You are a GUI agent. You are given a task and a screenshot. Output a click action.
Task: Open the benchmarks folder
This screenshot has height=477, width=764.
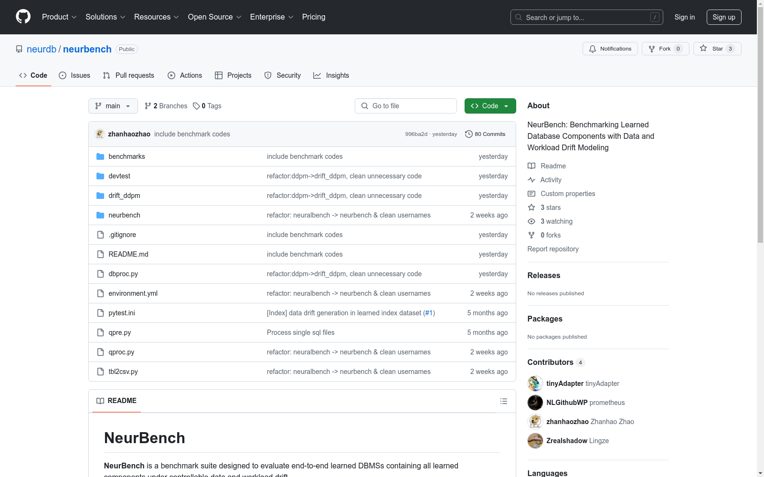coord(127,156)
